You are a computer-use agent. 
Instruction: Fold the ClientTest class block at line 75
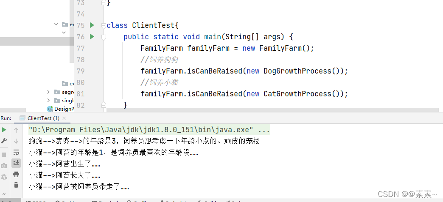tap(104, 26)
